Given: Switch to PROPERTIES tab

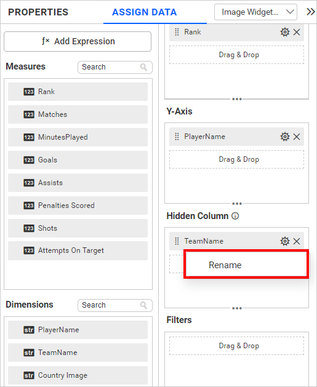Looking at the screenshot, I should (38, 12).
